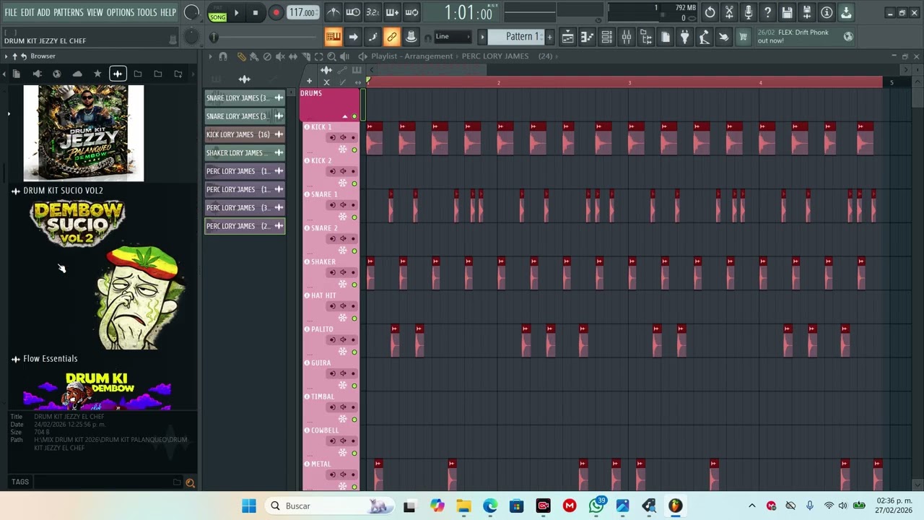The width and height of the screenshot is (924, 520).
Task: Open WhatsApp from the Windows taskbar
Action: pos(596,506)
